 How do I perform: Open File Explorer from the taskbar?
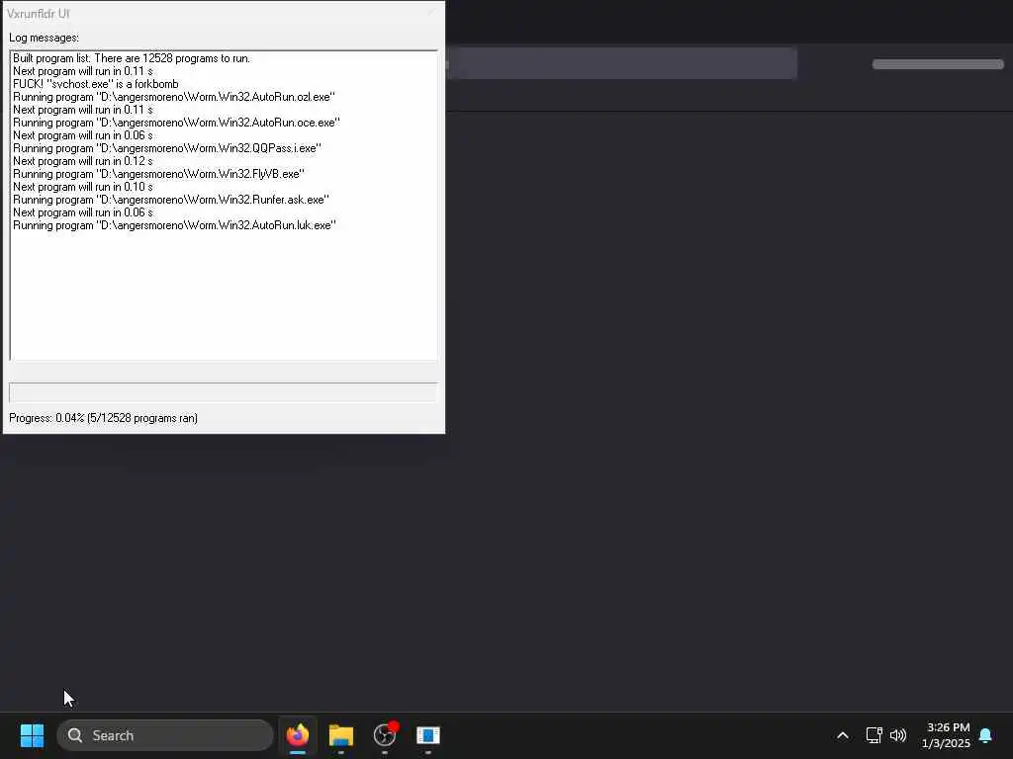[x=341, y=735]
